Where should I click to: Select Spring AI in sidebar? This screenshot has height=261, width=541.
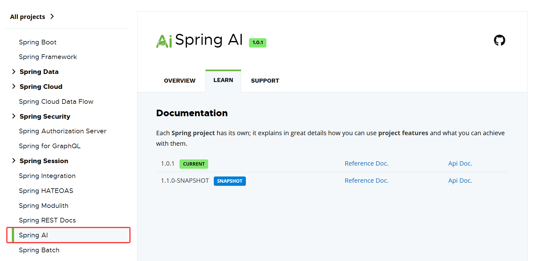[x=68, y=235]
